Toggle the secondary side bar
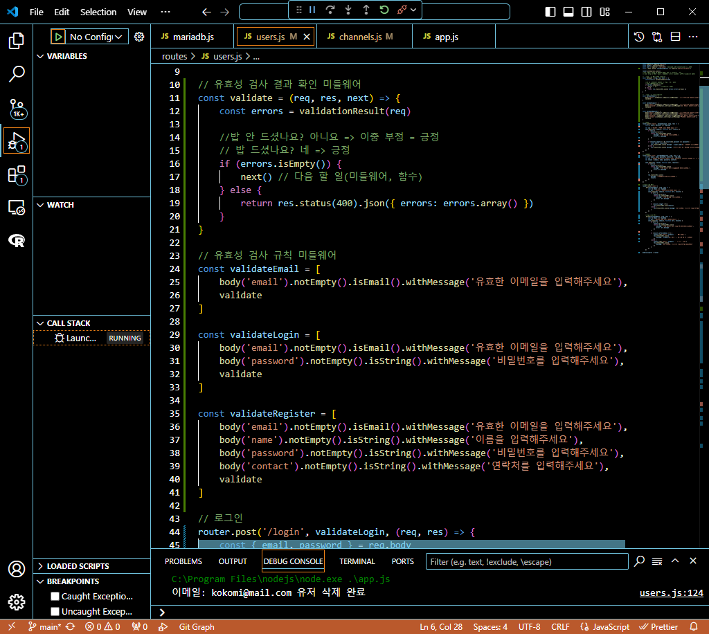Screen dimensions: 709x634 [586, 12]
